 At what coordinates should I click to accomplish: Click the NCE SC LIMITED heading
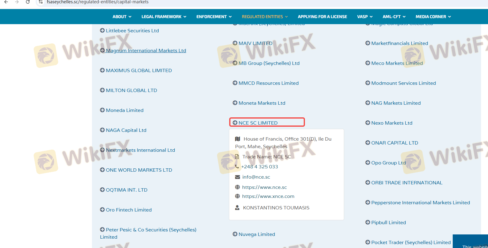(258, 123)
